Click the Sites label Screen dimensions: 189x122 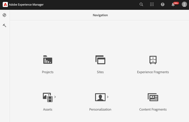pos(100,72)
